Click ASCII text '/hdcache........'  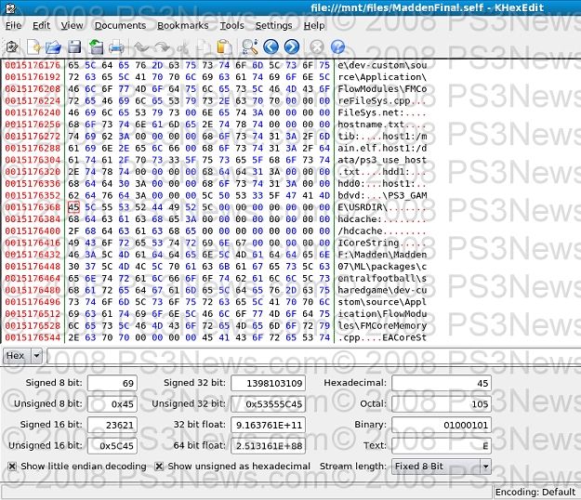pos(382,231)
